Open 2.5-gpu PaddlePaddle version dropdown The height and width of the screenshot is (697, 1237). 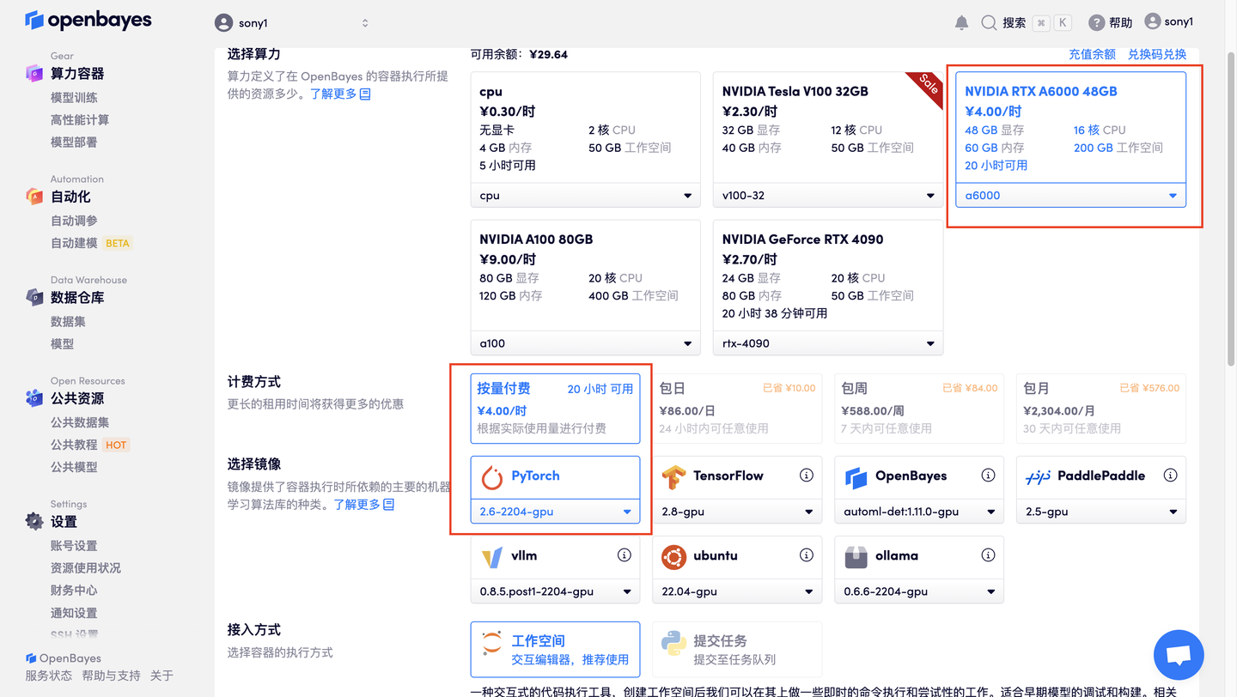(x=1101, y=512)
